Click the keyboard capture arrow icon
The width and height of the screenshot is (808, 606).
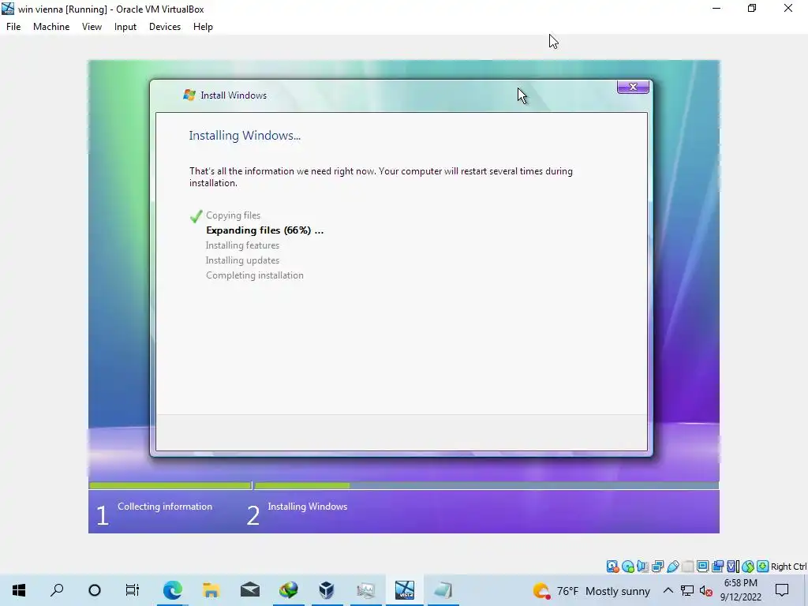pos(763,567)
